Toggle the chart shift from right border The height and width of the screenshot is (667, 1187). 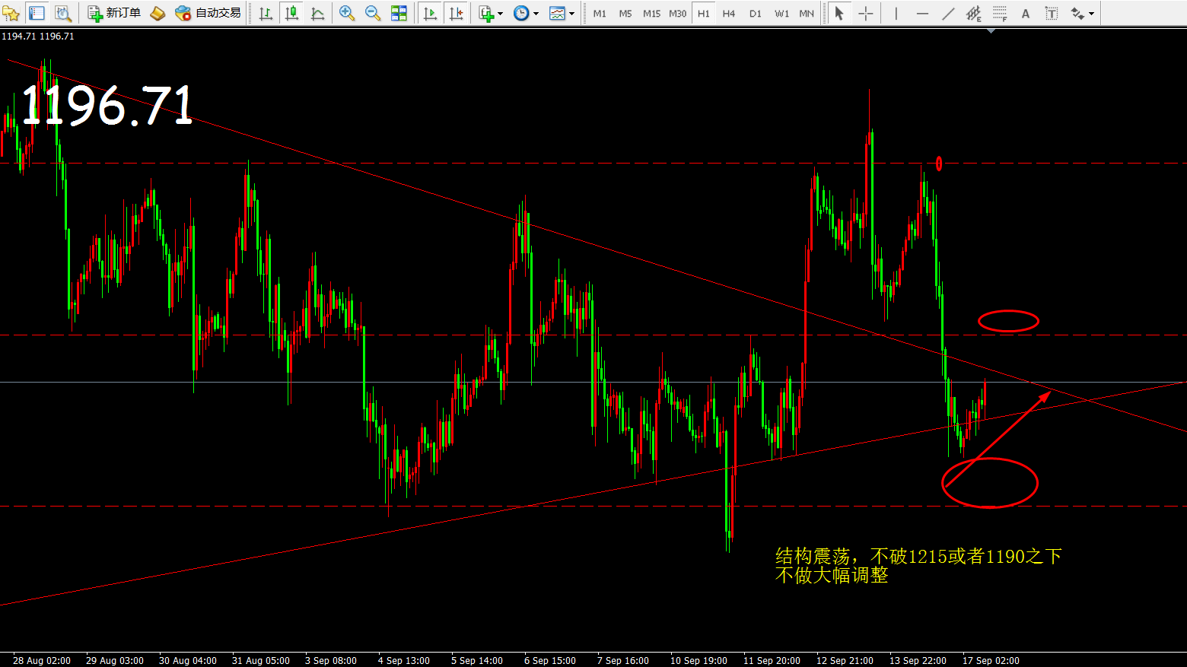pos(456,13)
